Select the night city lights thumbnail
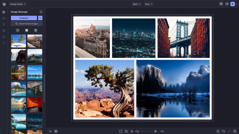The image size is (239, 134). click(35, 121)
